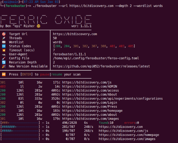Open the /Login result URL

coord(89,103)
